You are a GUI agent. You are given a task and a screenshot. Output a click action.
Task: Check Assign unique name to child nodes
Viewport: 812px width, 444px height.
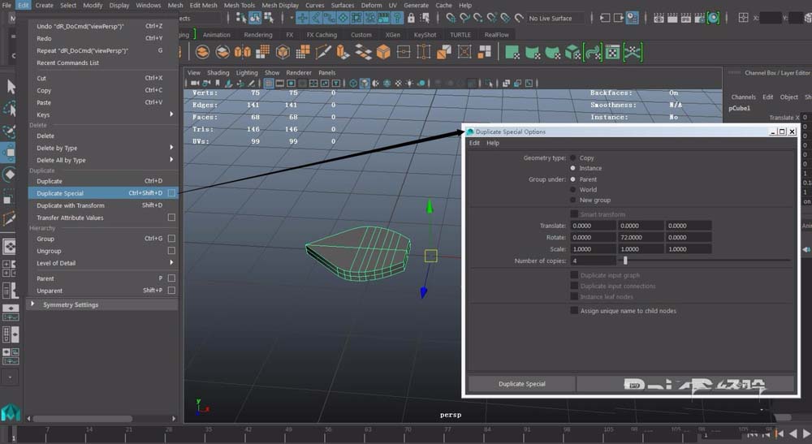pos(574,311)
